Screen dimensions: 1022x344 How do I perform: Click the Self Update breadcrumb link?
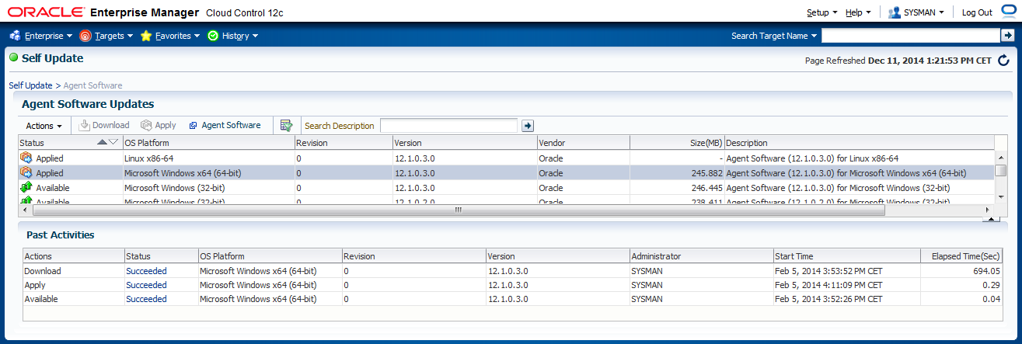pos(30,85)
